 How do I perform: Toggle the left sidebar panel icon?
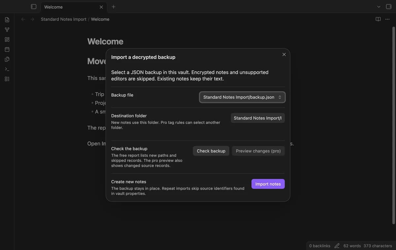[x=33, y=7]
